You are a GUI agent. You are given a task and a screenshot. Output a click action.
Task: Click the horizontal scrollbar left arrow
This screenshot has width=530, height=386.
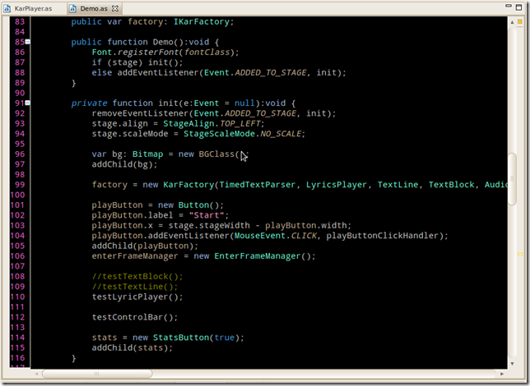(x=36, y=374)
